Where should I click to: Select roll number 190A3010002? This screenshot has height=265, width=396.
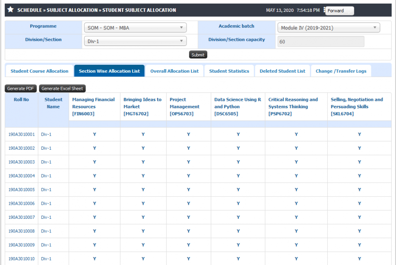(x=22, y=148)
